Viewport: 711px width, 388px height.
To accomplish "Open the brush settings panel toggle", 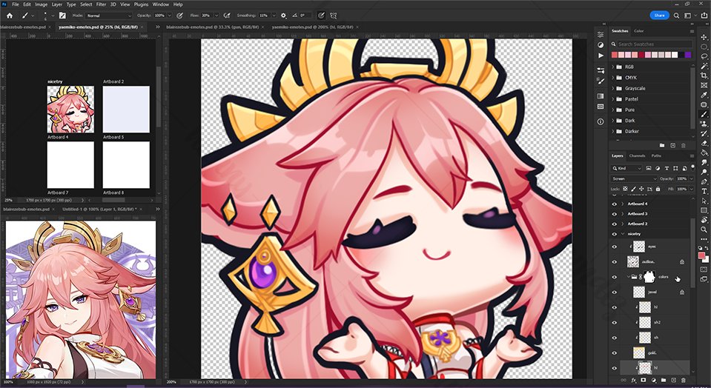I will coord(62,16).
